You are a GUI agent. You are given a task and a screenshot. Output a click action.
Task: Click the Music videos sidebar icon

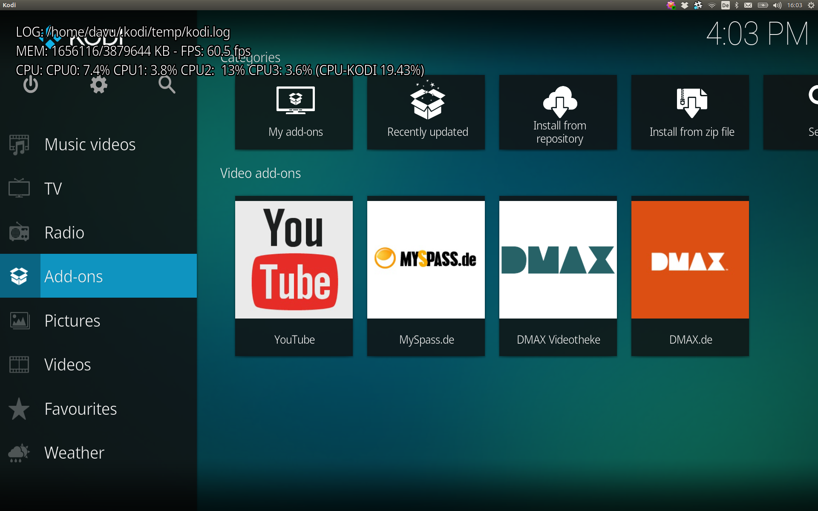tap(19, 145)
